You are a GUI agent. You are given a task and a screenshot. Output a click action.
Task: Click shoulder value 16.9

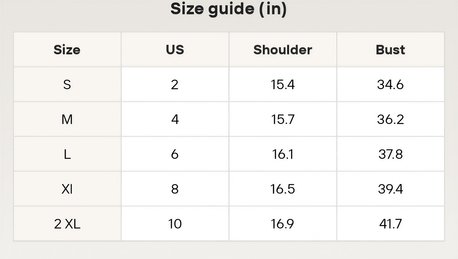point(283,224)
